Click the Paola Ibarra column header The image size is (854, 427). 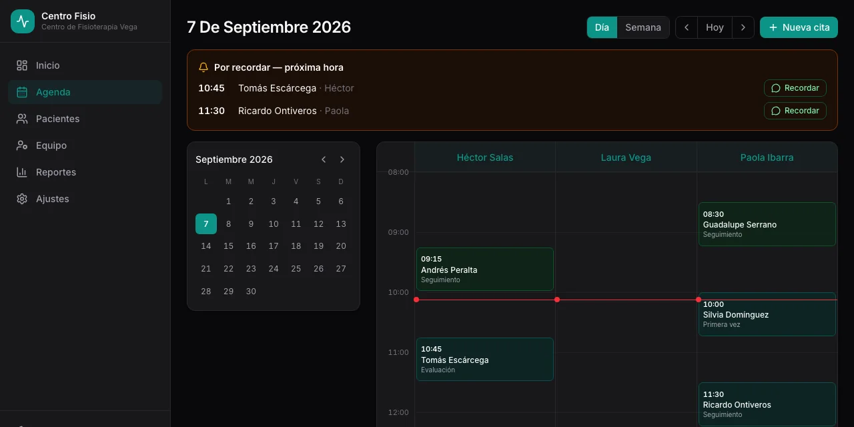point(767,157)
